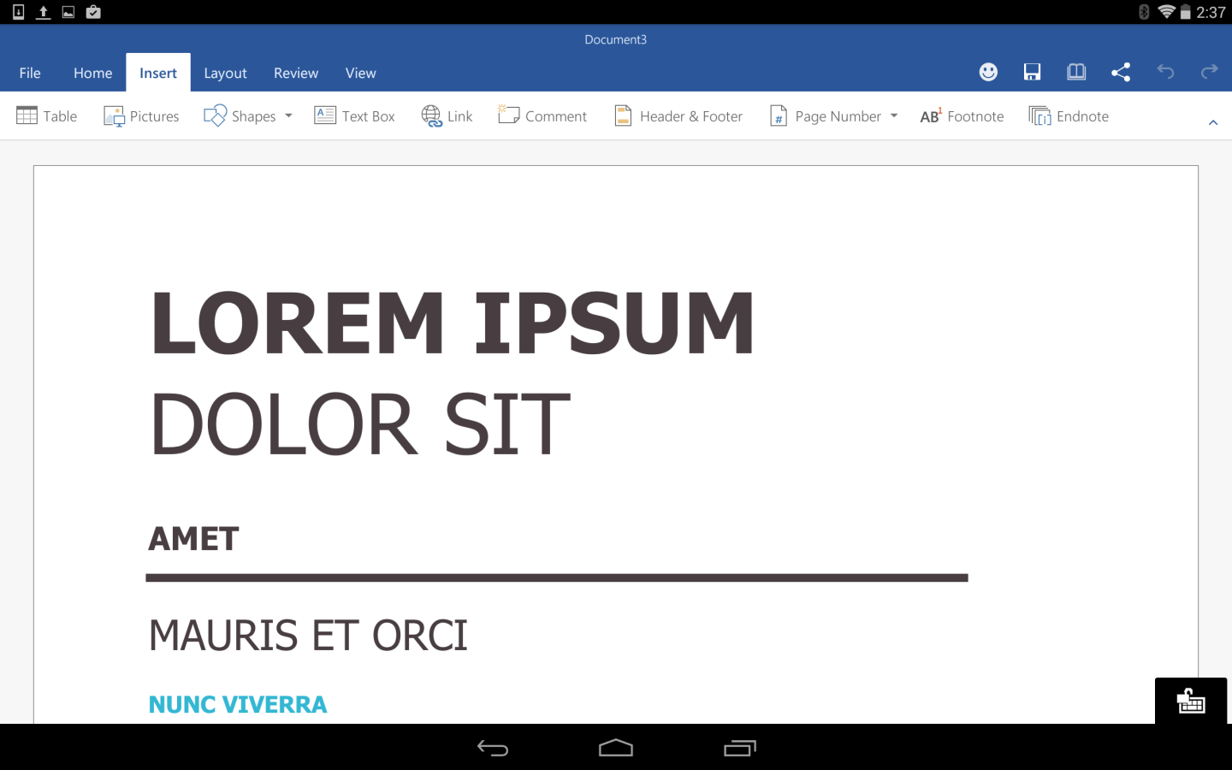Insert a Footnote

click(961, 115)
